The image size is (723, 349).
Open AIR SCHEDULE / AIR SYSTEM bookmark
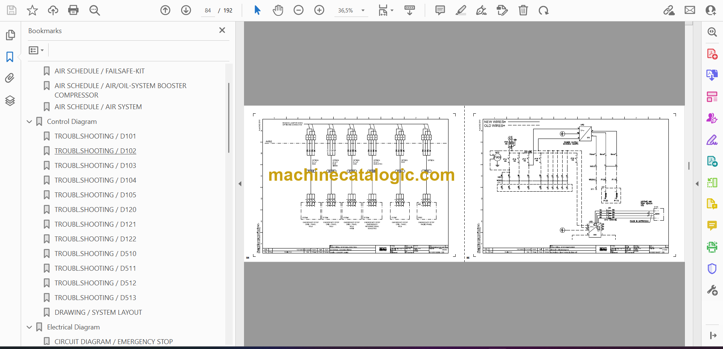click(98, 107)
